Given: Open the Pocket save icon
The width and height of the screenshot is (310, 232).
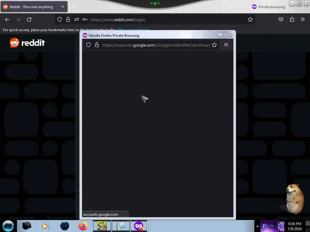Looking at the screenshot, I should tap(281, 19).
